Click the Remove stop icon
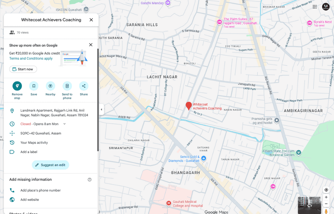 point(17,86)
